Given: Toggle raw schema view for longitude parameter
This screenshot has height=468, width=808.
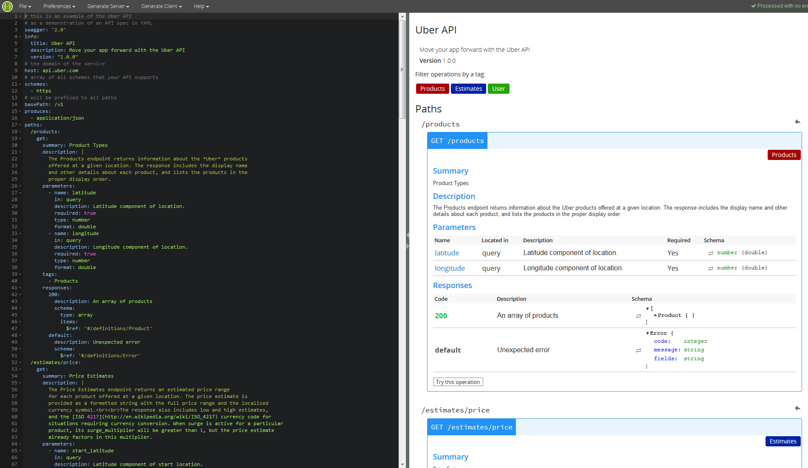Looking at the screenshot, I should [x=711, y=268].
